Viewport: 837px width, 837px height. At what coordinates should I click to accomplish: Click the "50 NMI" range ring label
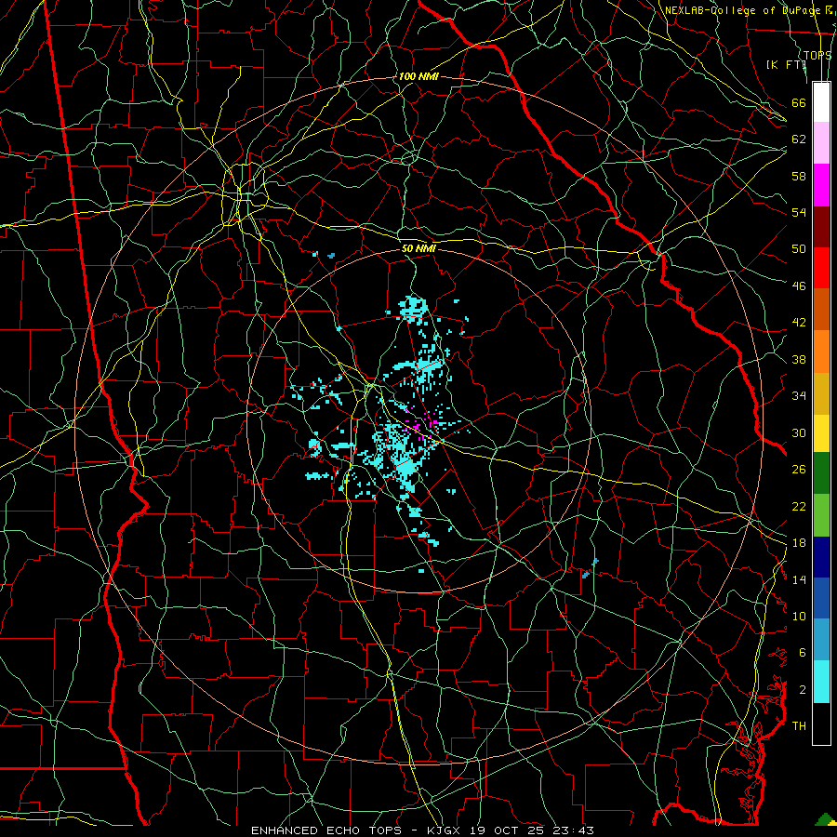[418, 248]
